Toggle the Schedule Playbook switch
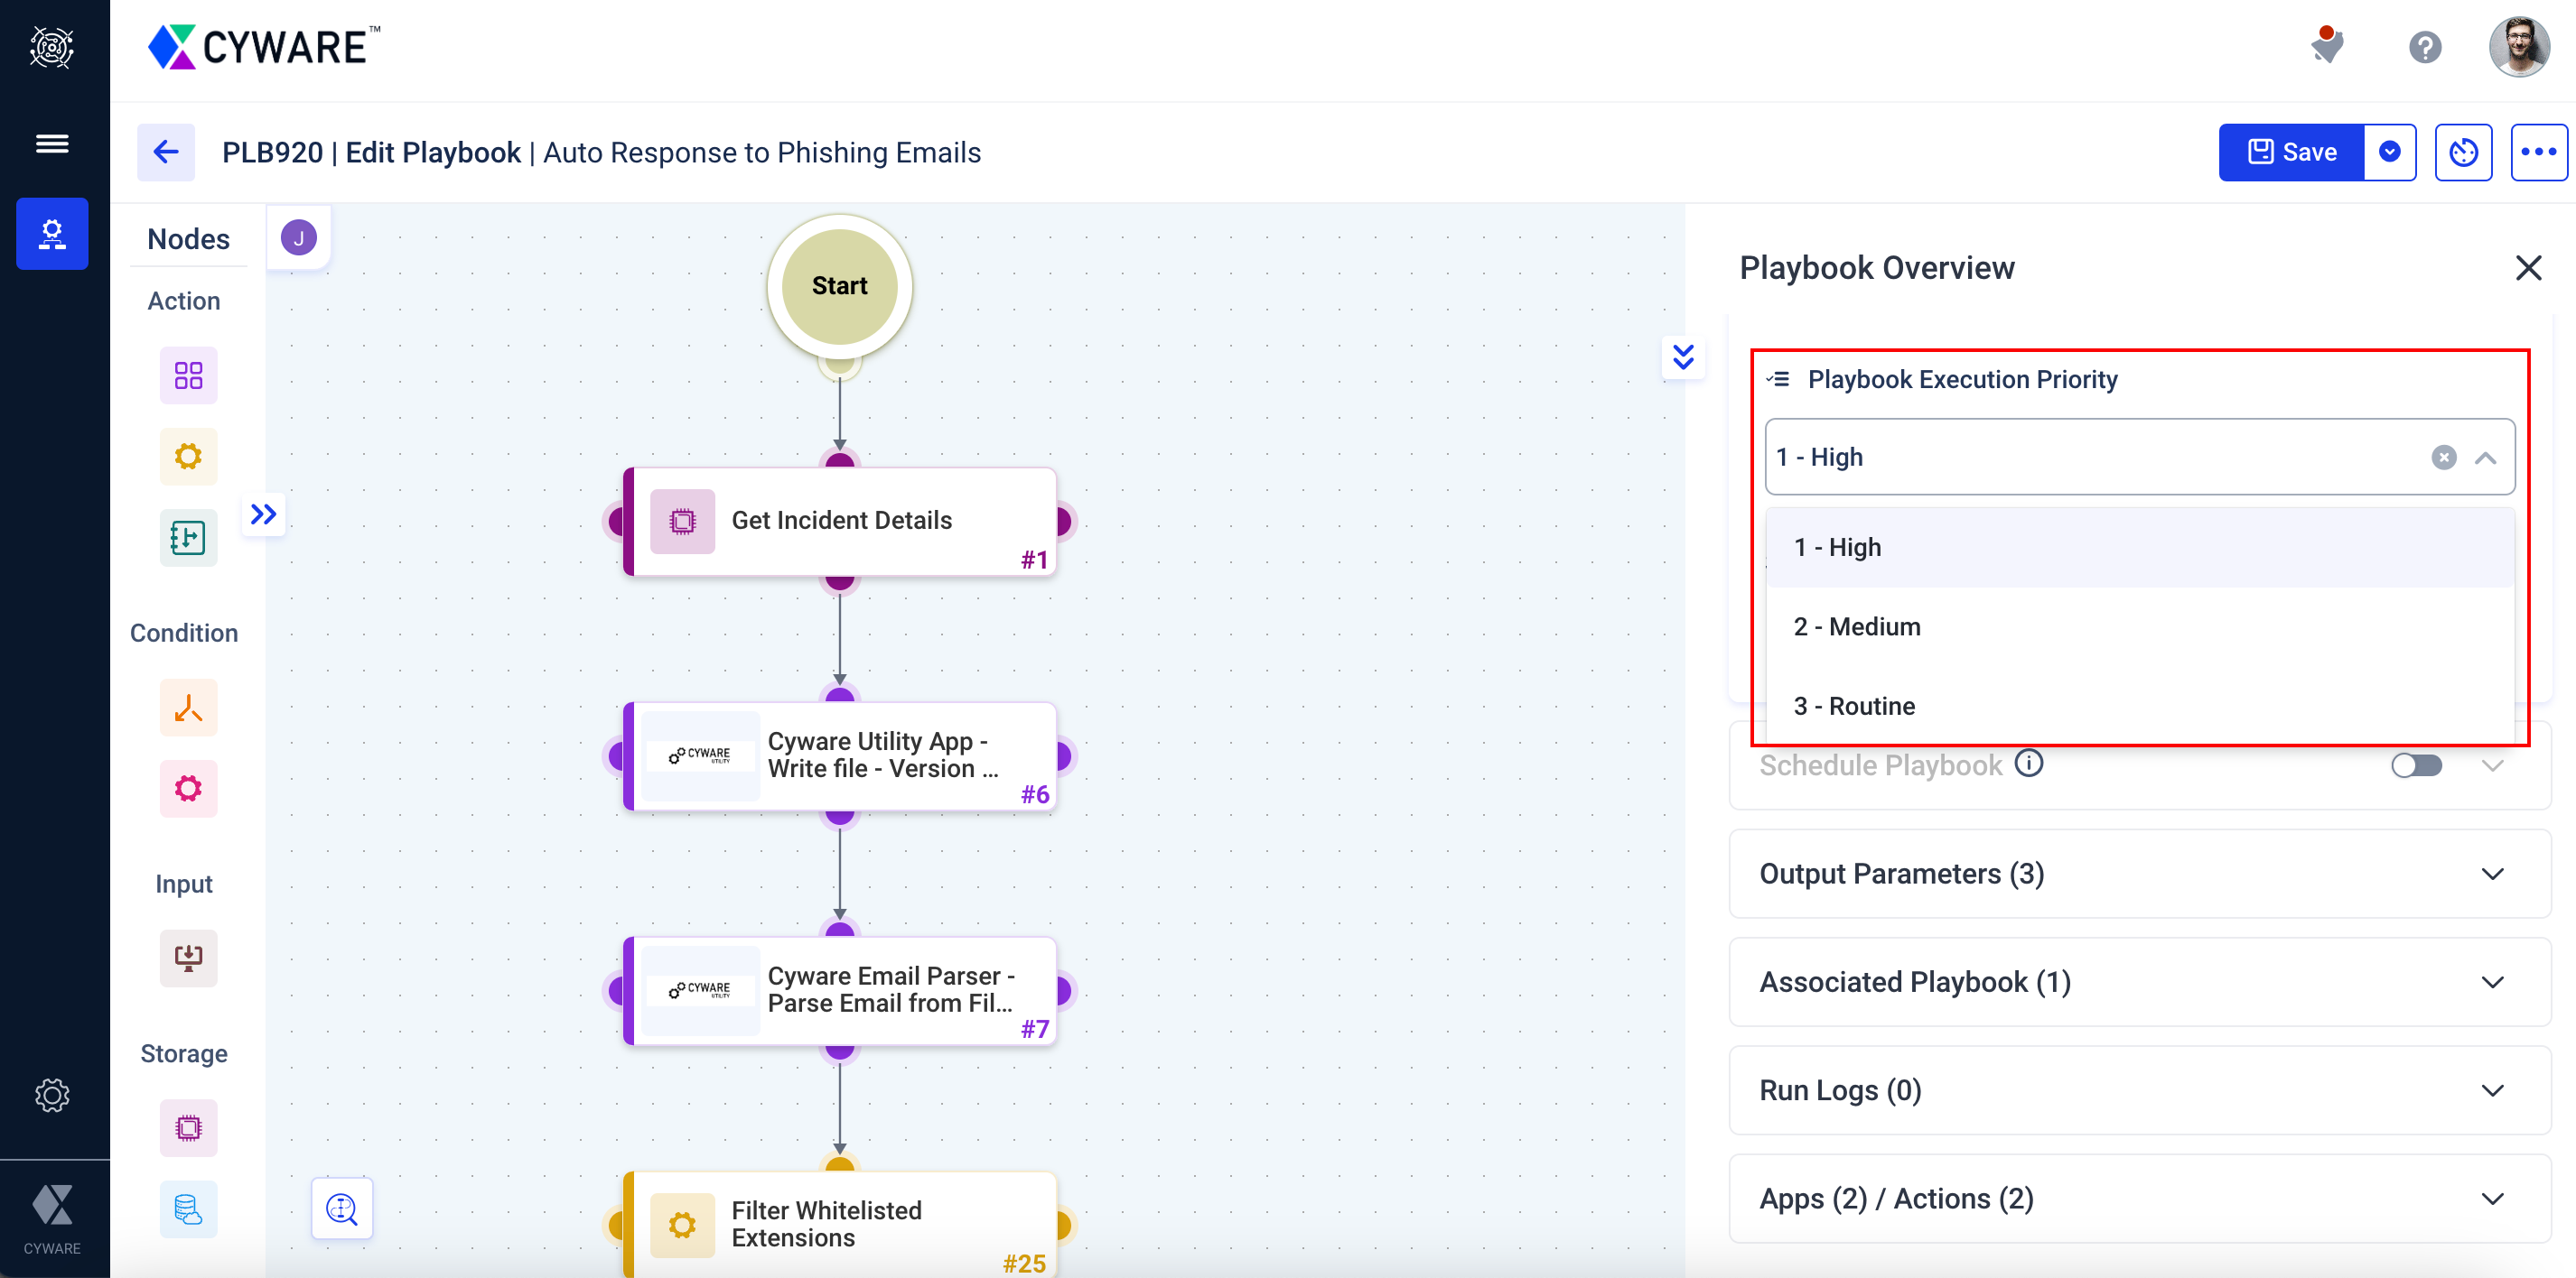This screenshot has height=1278, width=2576. point(2416,765)
